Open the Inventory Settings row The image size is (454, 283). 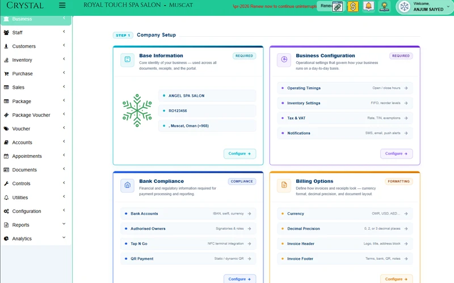(x=345, y=103)
